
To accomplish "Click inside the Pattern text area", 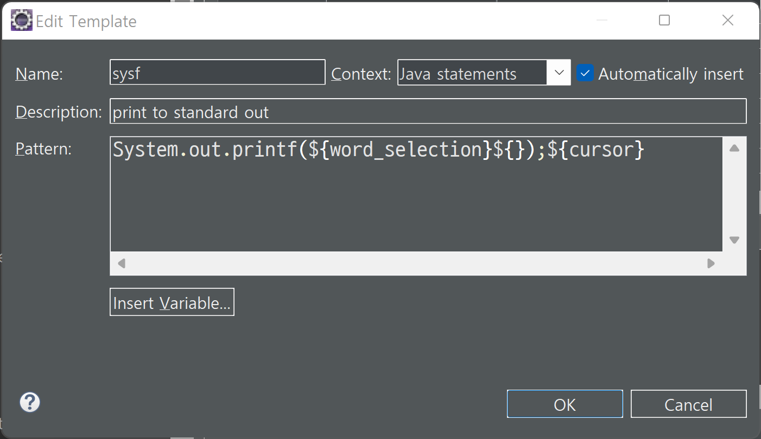I will coord(416,194).
